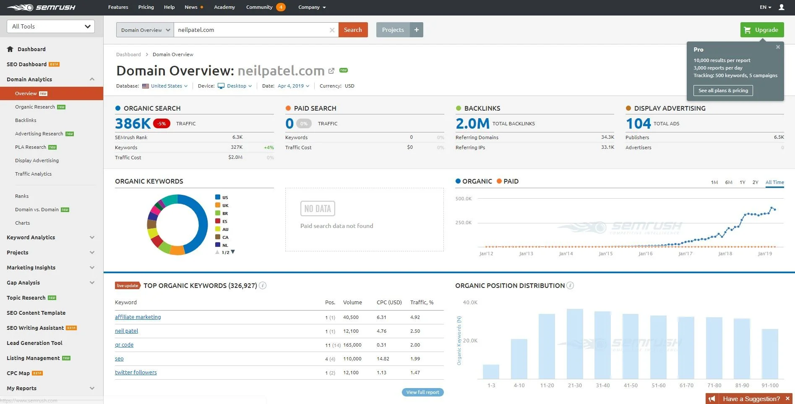This screenshot has height=404, width=795.
Task: Expand the Gap Analysis section
Action: pyautogui.click(x=92, y=282)
